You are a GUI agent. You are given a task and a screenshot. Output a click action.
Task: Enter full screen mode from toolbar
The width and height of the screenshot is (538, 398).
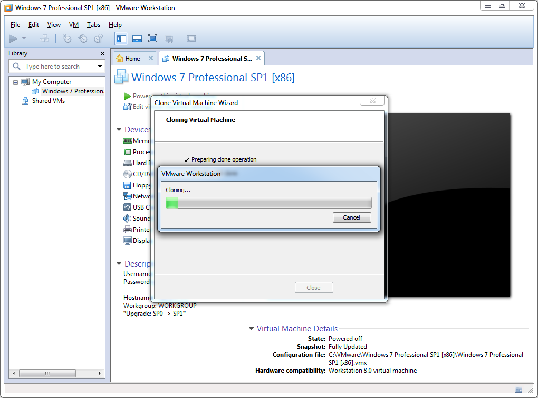click(x=152, y=39)
